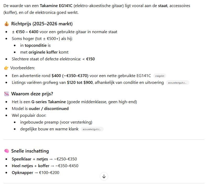The width and height of the screenshot is (209, 186).
Task: Click the "Opknapper" bullet label
Action: [x=22, y=173]
